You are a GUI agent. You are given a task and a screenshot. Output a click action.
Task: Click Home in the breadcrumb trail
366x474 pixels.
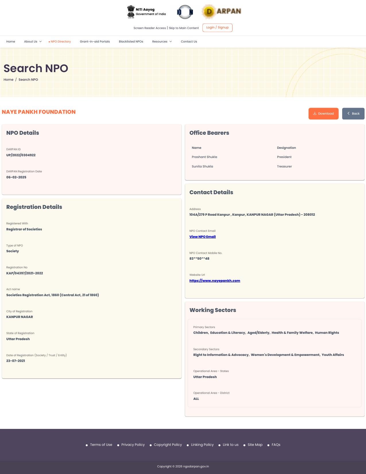[x=8, y=80]
